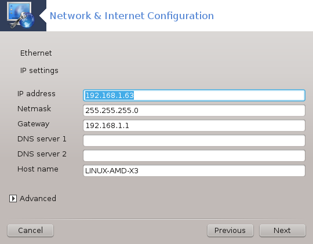Click the Gateway label text
The width and height of the screenshot is (313, 244).
coord(34,124)
